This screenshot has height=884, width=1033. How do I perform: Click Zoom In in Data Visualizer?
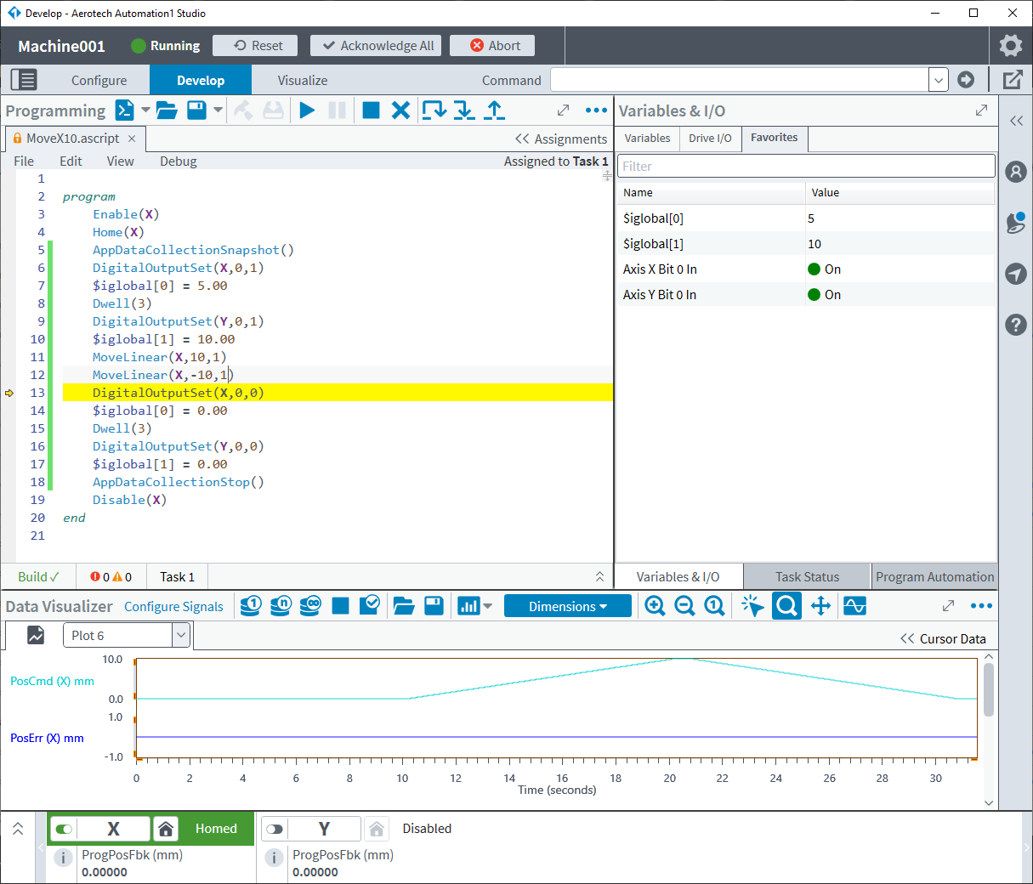tap(655, 606)
